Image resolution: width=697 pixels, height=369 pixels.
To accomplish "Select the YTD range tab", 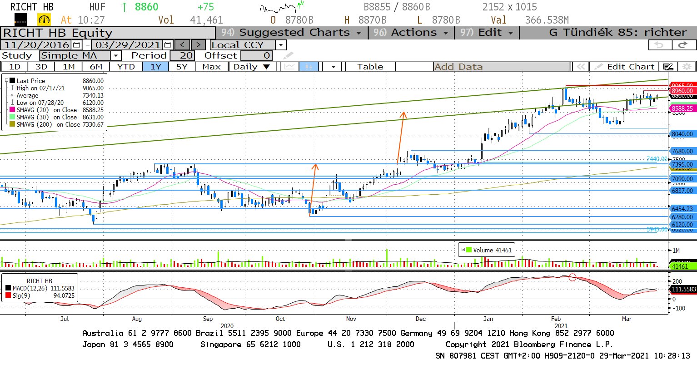I will tap(126, 67).
